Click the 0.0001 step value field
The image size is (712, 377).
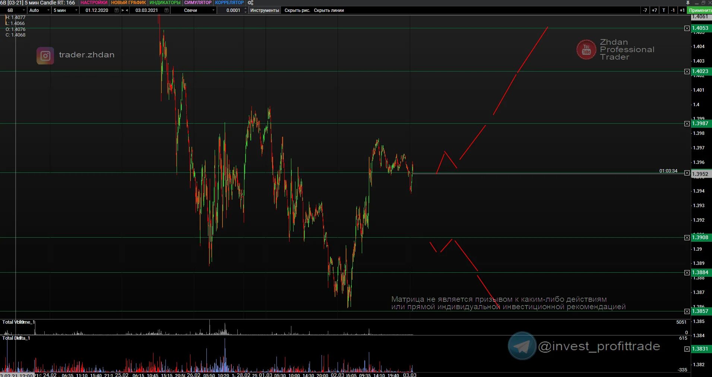234,10
